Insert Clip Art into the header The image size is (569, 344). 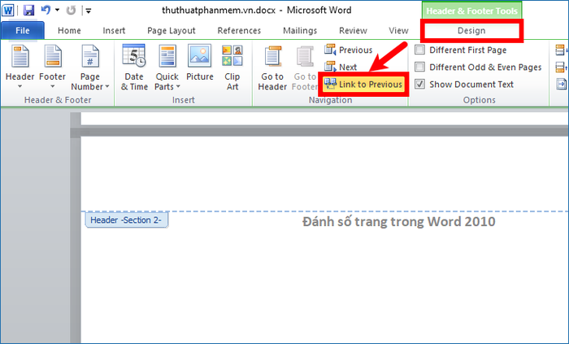[x=232, y=67]
